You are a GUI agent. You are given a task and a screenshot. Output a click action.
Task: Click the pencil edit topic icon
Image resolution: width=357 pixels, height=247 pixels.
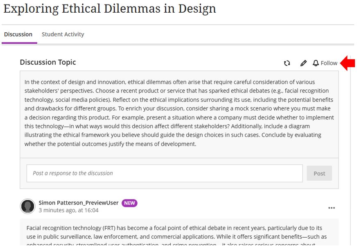point(303,63)
